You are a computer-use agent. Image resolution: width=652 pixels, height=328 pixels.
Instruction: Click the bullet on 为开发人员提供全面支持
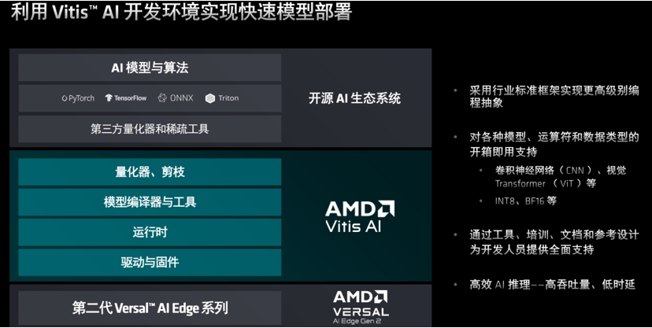pyautogui.click(x=554, y=242)
